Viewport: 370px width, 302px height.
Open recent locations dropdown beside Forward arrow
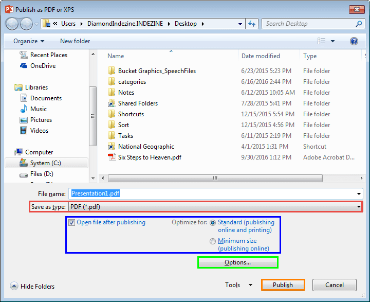(x=36, y=24)
